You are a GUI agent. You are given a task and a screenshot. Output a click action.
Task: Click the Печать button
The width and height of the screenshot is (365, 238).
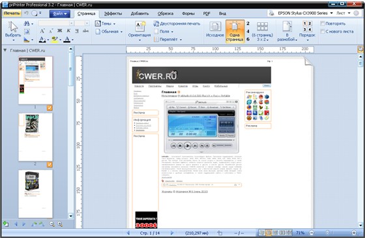click(12, 13)
